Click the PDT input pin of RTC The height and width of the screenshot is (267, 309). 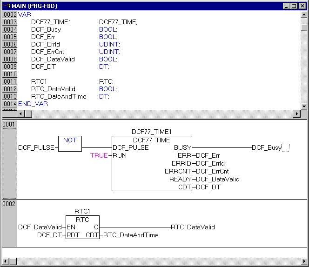click(x=73, y=235)
